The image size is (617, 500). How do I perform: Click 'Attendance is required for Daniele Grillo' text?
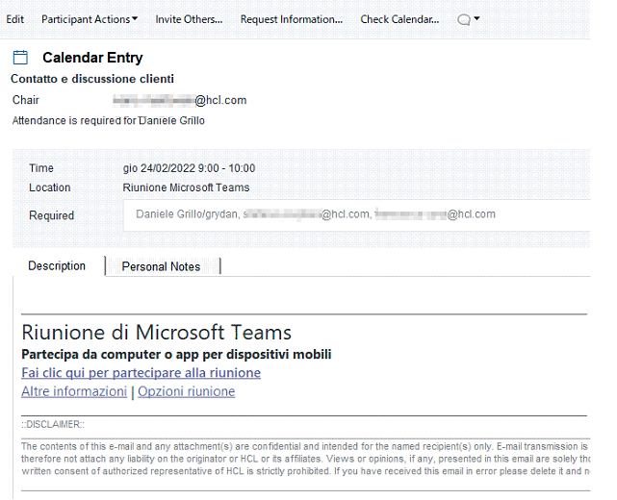click(x=109, y=121)
